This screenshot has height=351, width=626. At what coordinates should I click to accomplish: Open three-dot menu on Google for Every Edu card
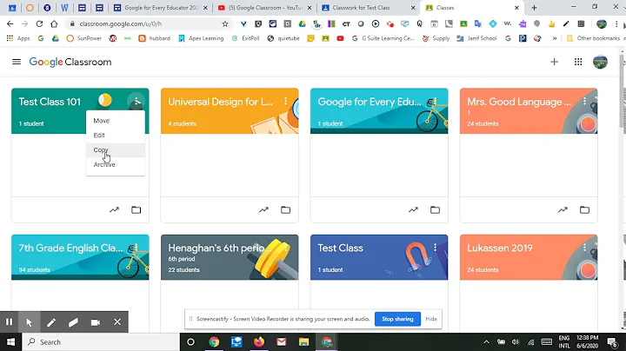(x=436, y=102)
